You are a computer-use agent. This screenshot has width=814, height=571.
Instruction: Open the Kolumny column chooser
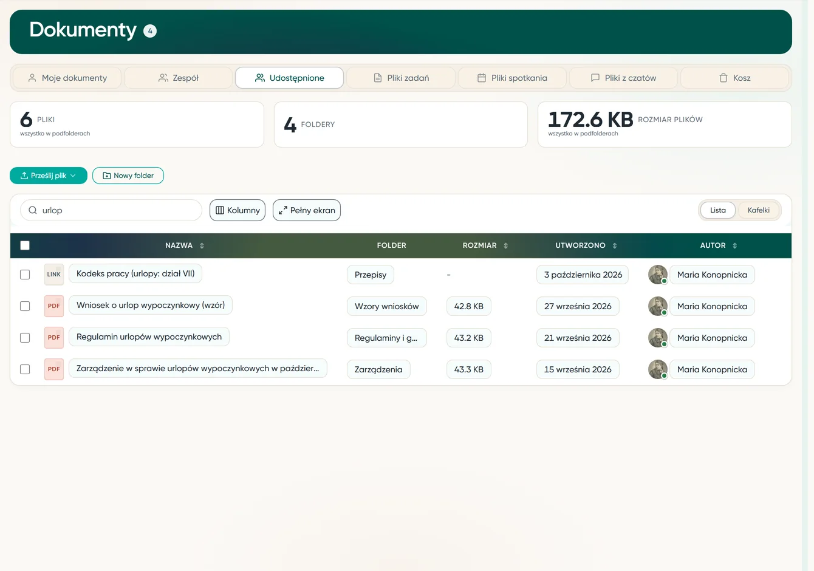238,210
